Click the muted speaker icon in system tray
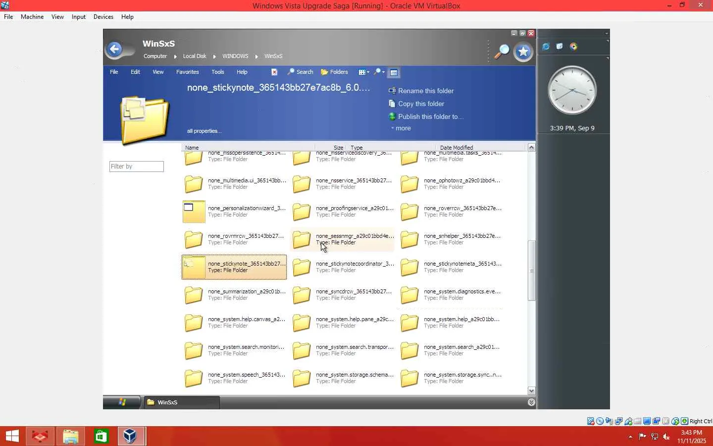713x446 pixels. pos(666,437)
